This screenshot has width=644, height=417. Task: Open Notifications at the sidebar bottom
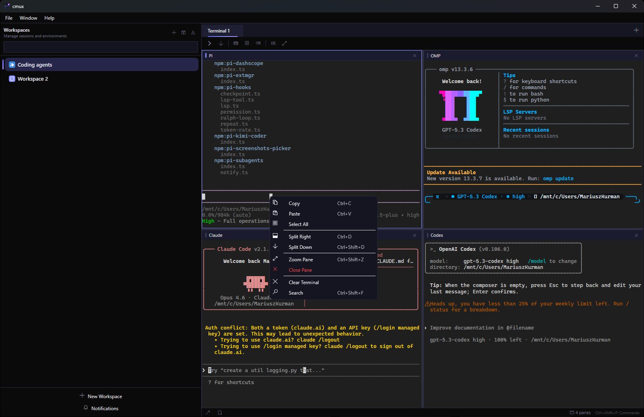101,408
